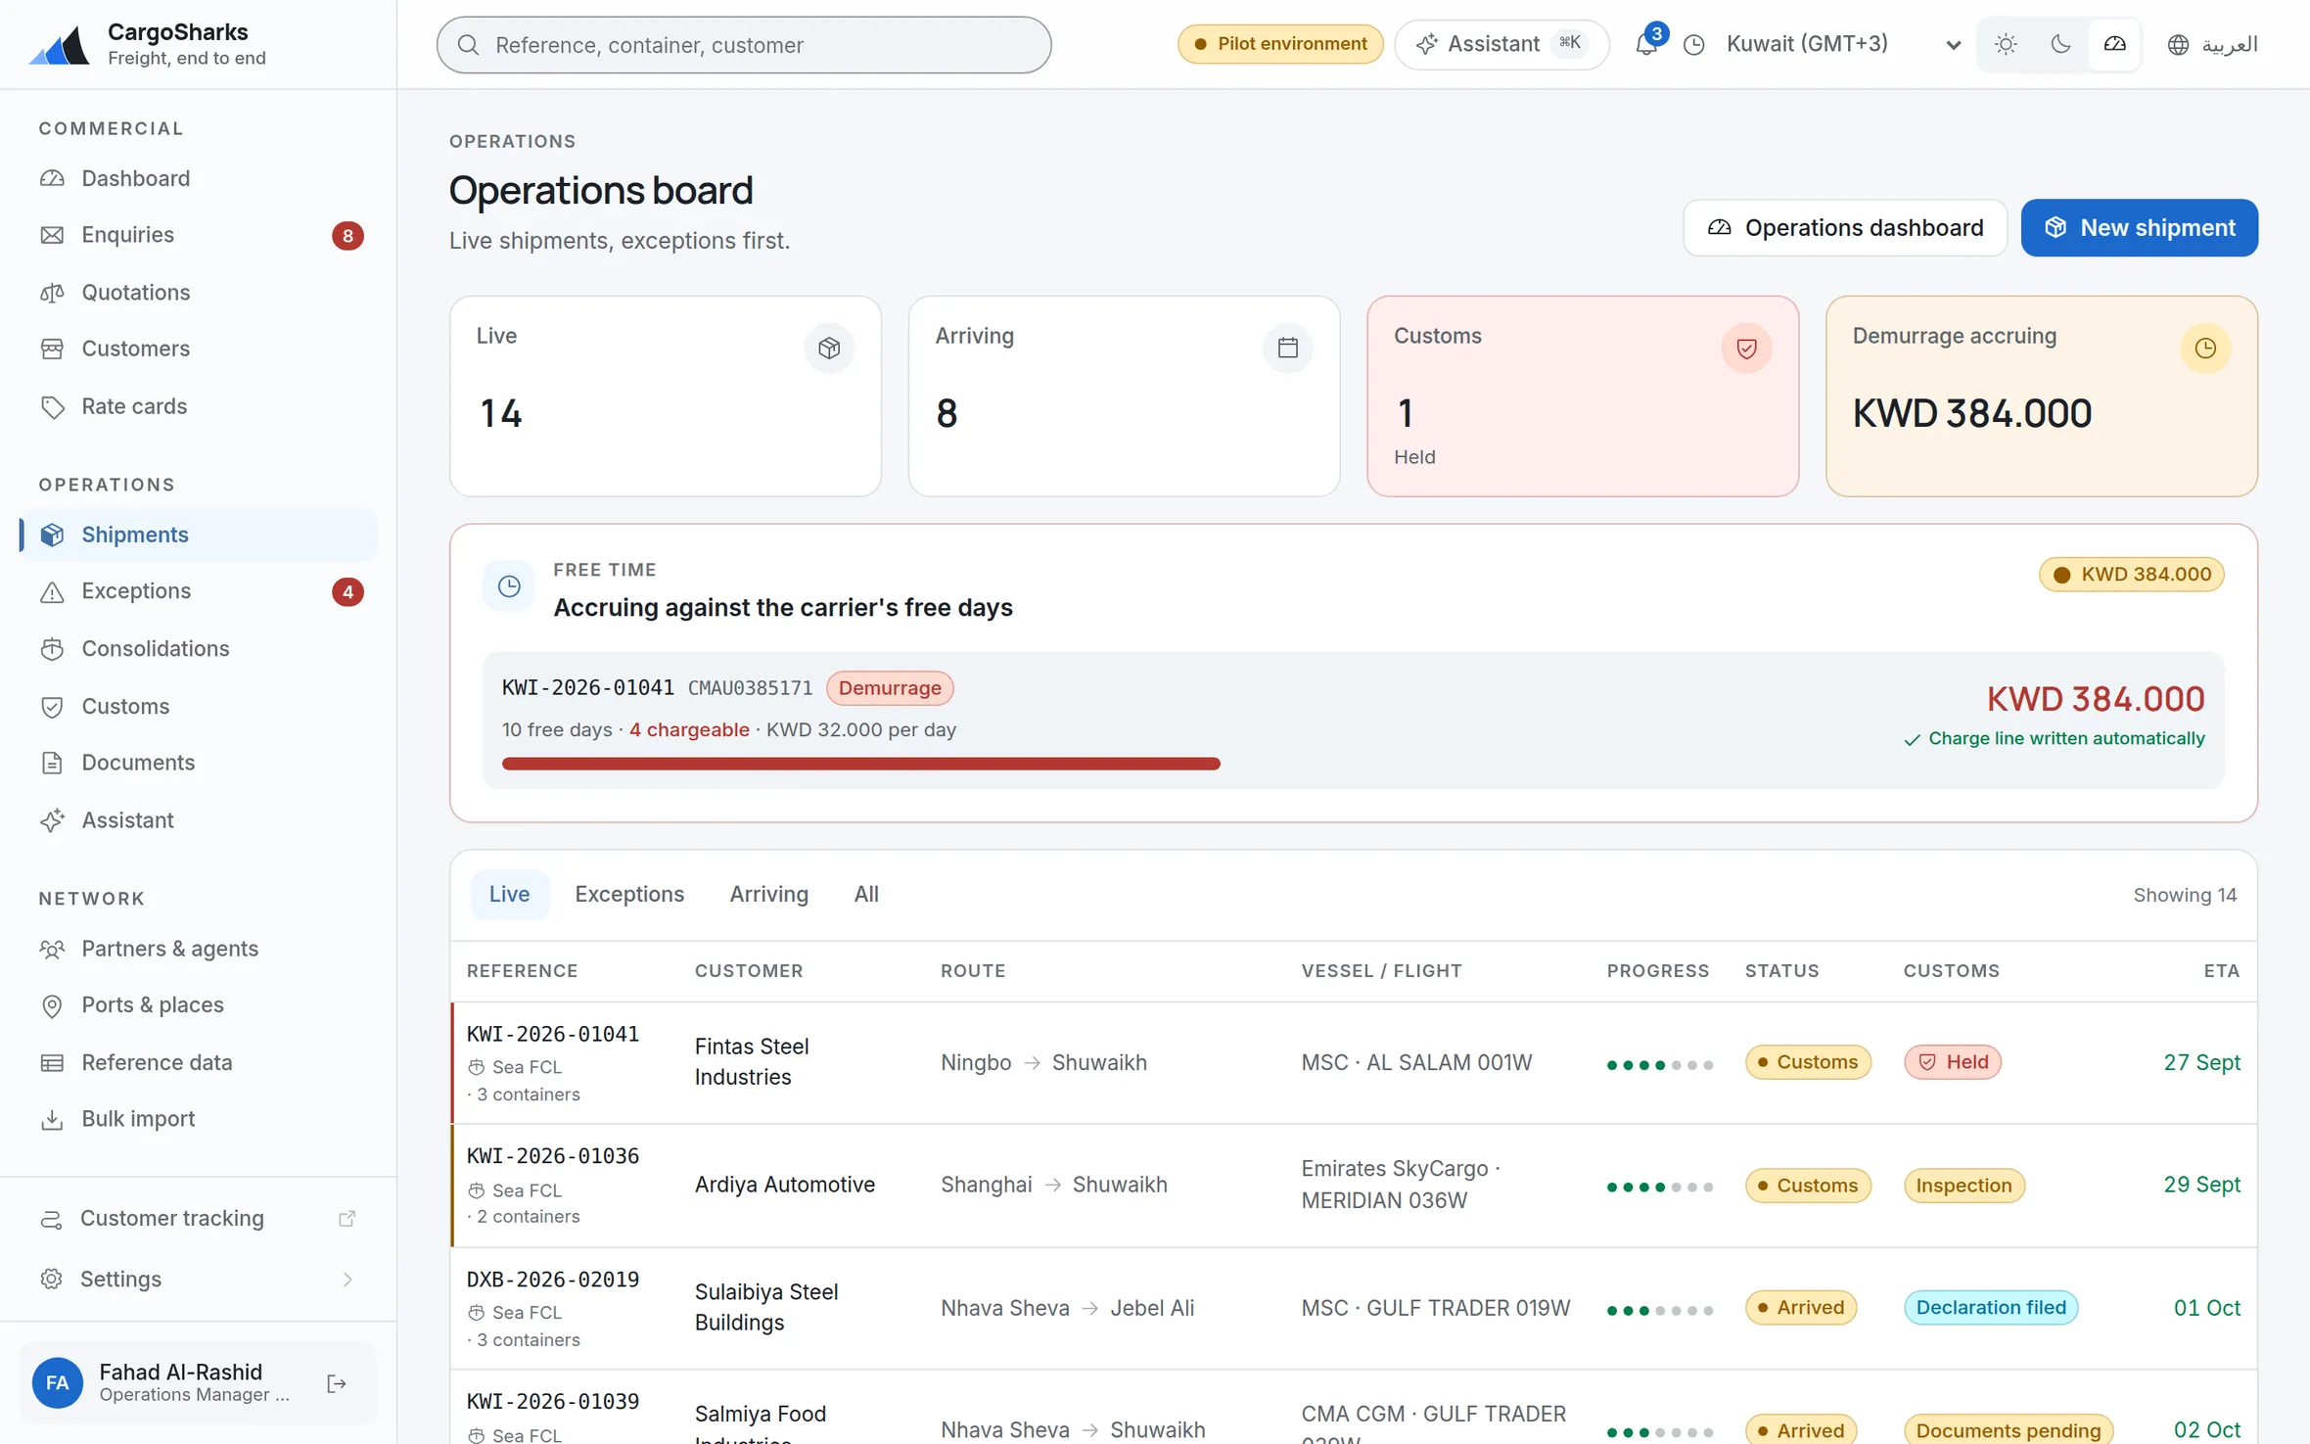
Task: Switch to the All tab
Action: click(x=866, y=895)
